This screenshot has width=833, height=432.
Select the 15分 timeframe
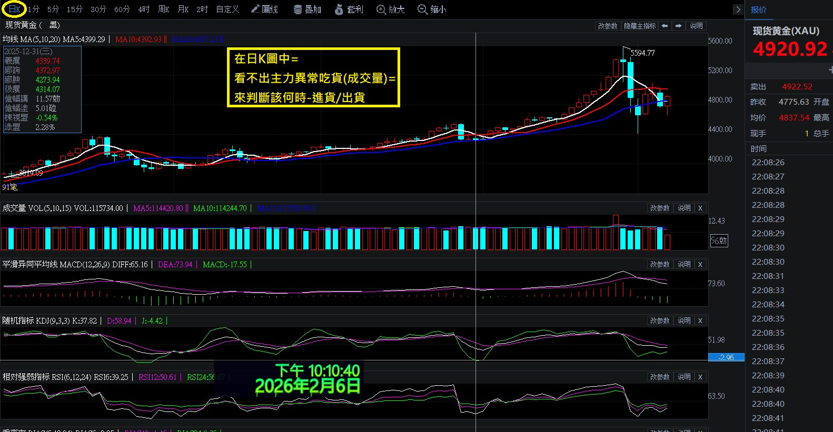pos(74,9)
